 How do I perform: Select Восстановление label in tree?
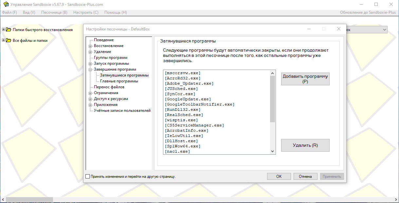pos(109,46)
